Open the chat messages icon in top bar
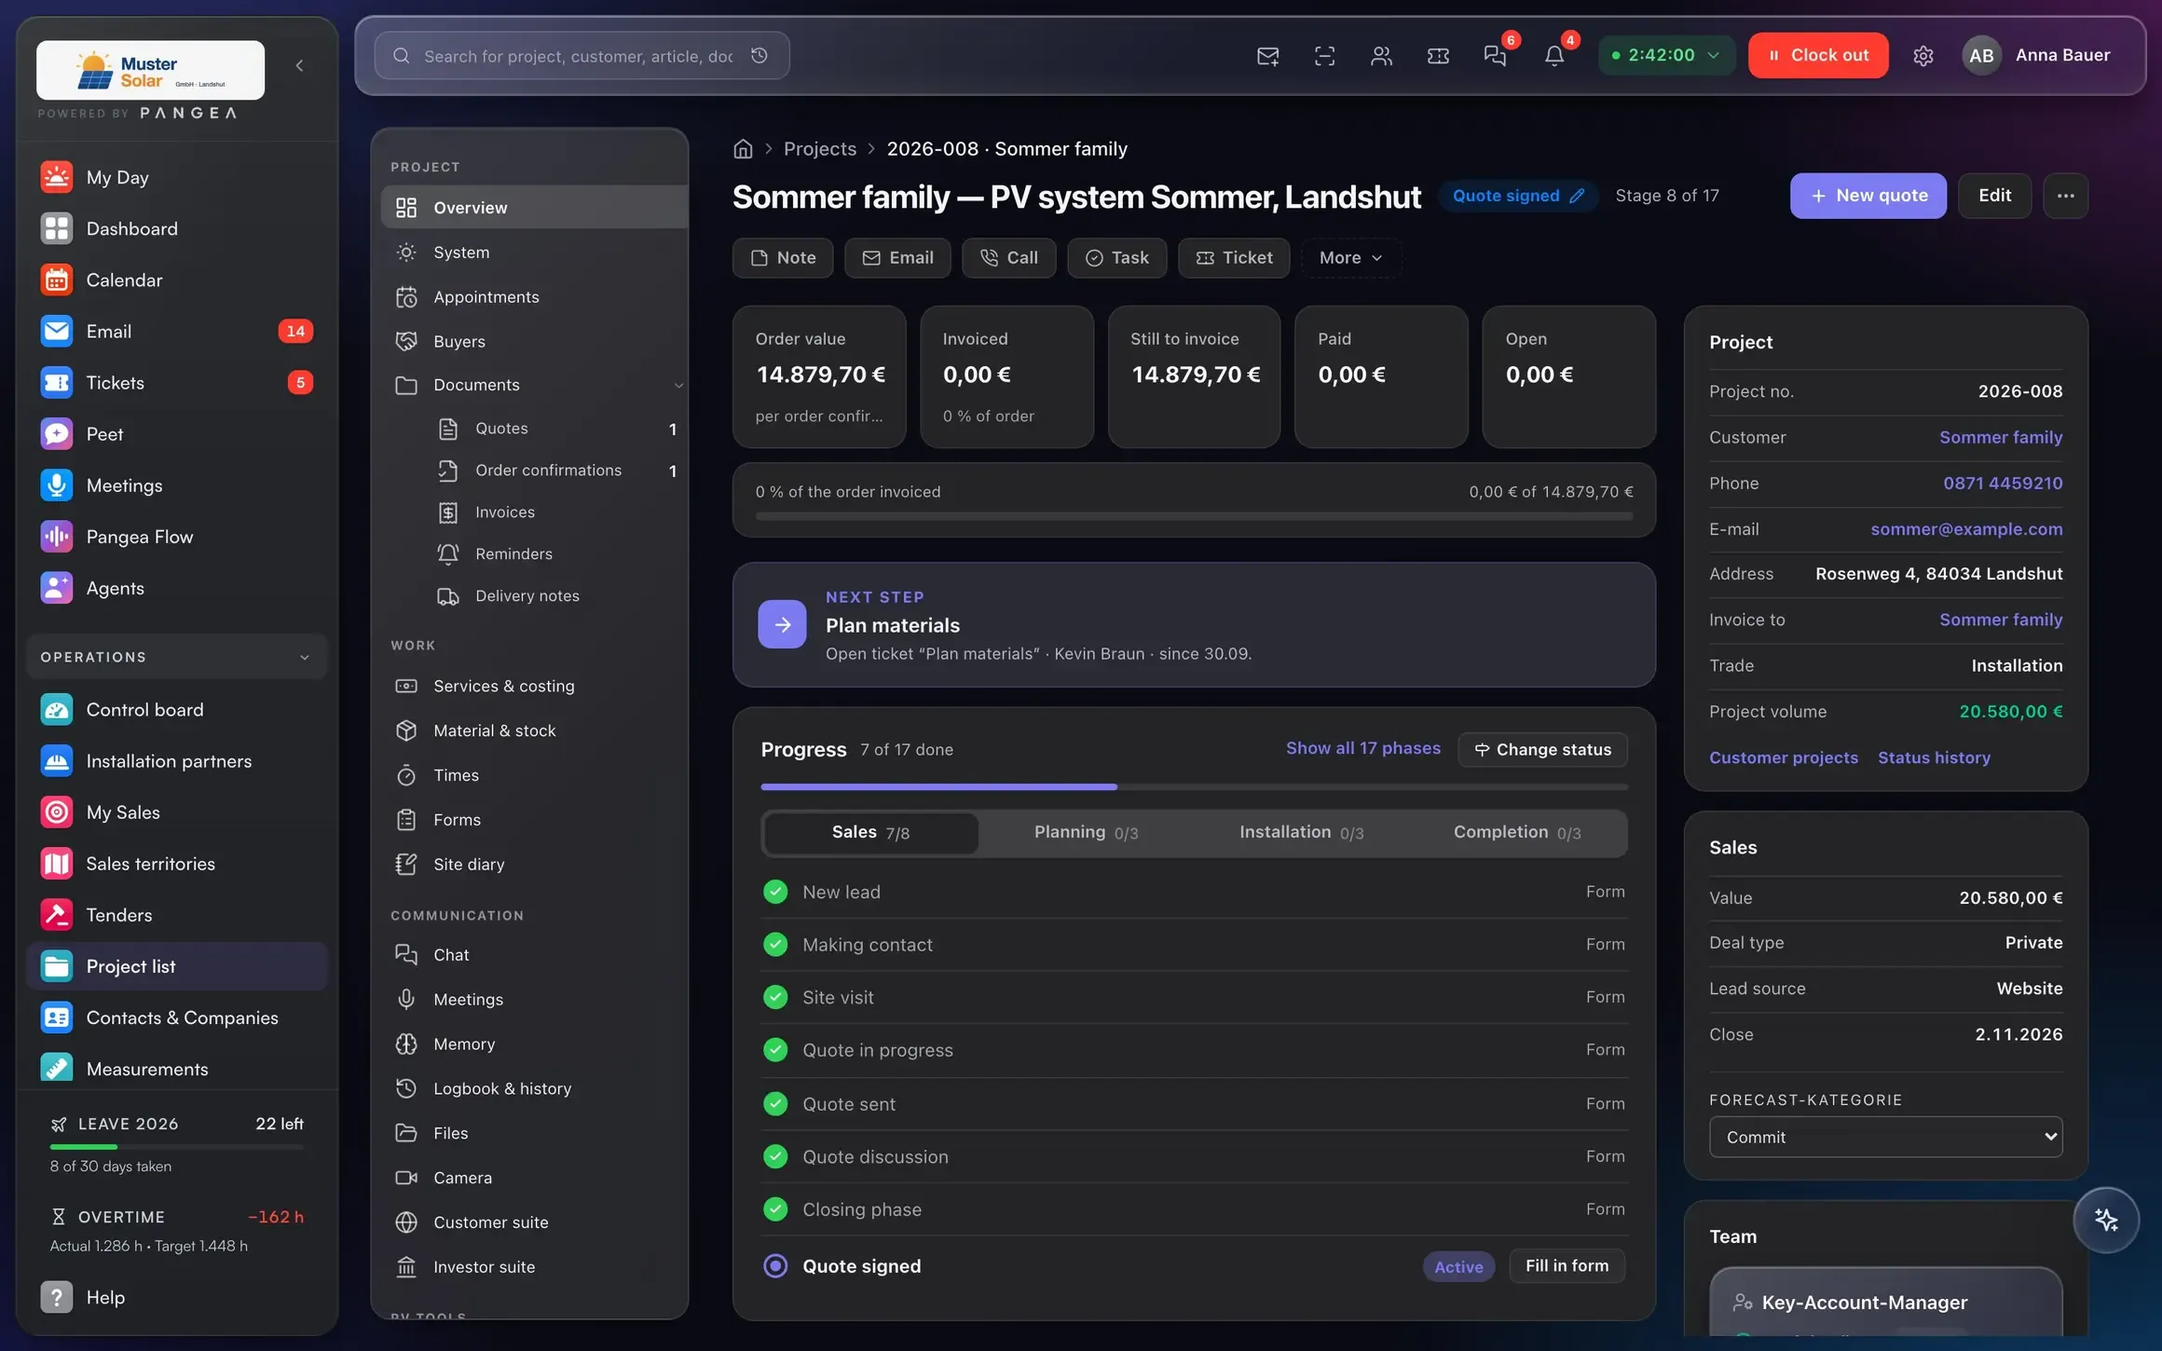 pos(1495,56)
